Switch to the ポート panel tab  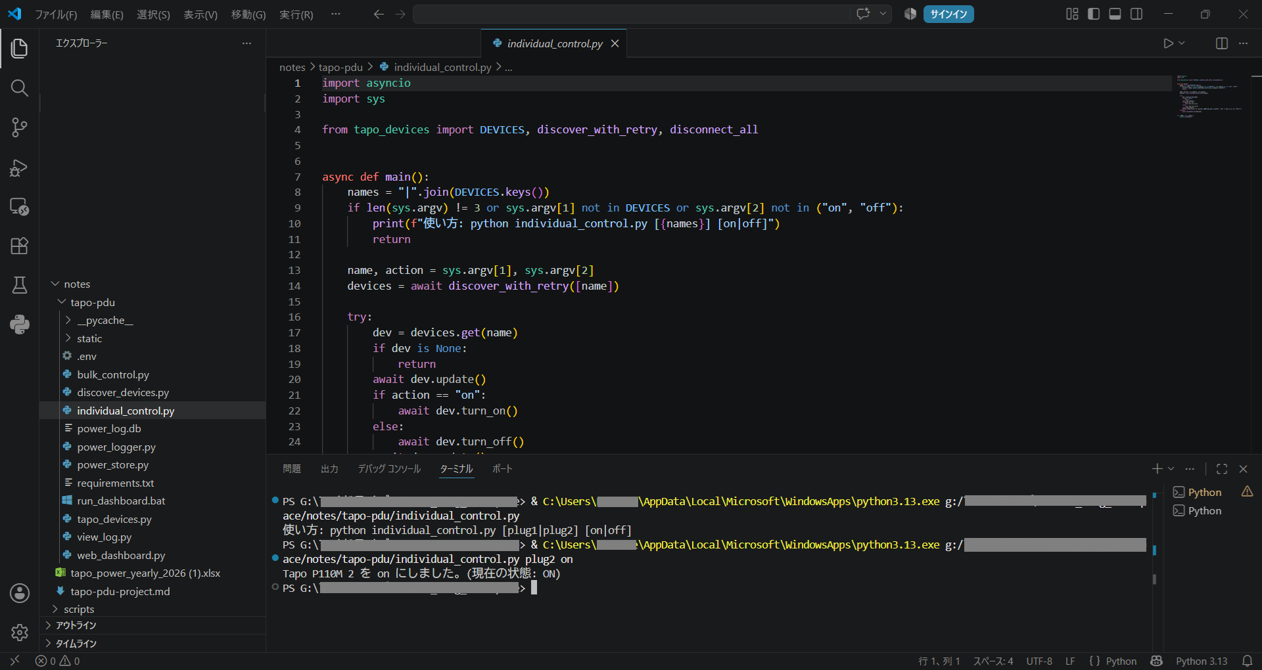click(x=502, y=469)
